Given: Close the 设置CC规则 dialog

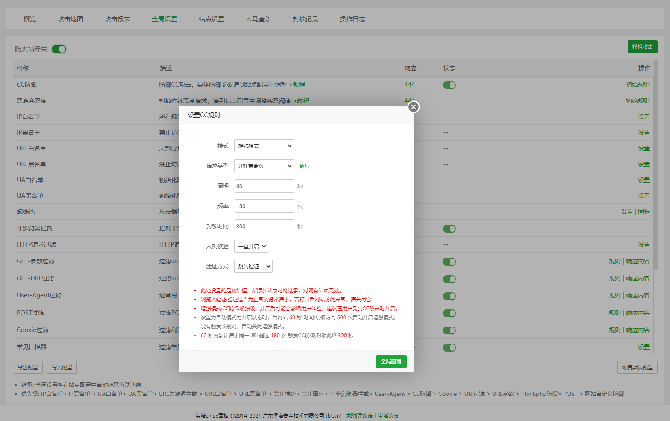Looking at the screenshot, I should pos(413,107).
